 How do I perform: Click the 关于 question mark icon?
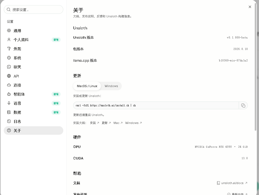click(x=9, y=131)
